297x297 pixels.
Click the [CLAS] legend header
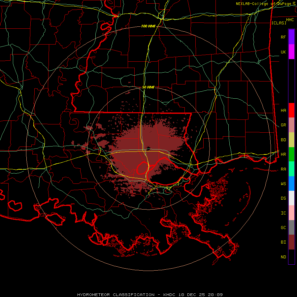click(279, 23)
